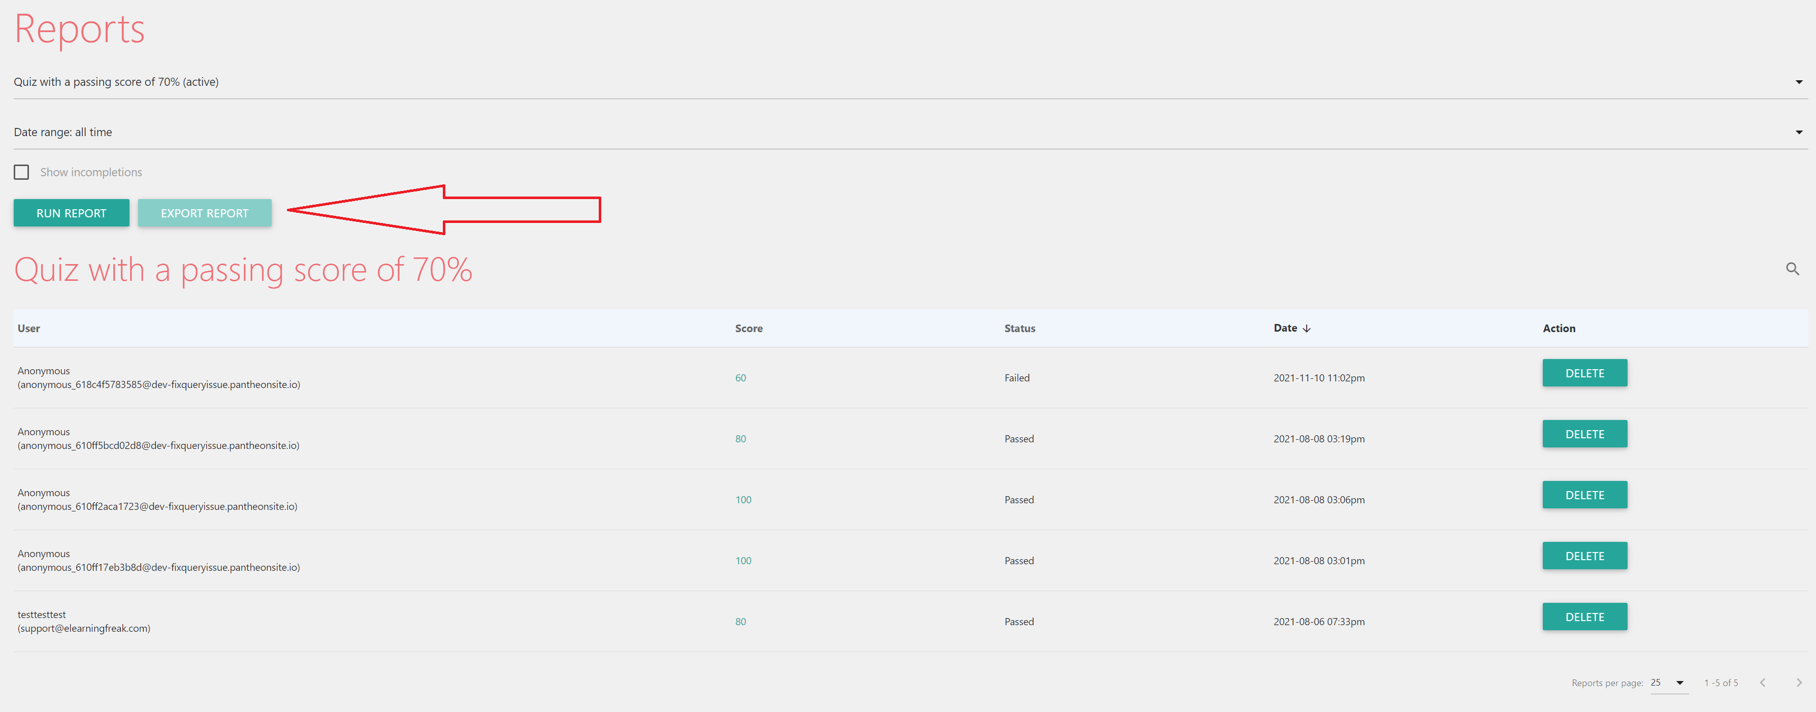Delete report dated 2021-08-08 03:01pm

click(x=1585, y=556)
